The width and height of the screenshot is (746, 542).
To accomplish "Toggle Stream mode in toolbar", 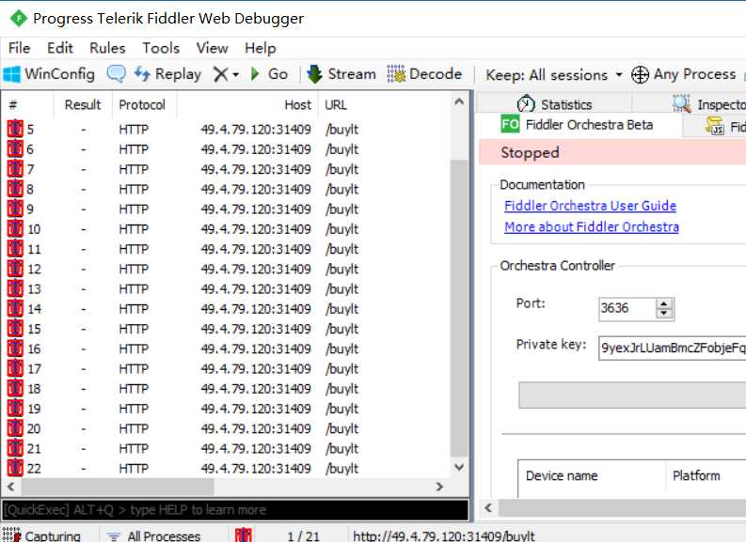I will pos(341,74).
